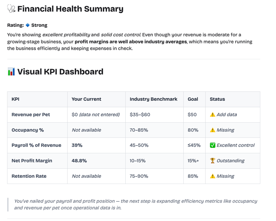Click the KPI column header
276x221 pixels.
pos(15,99)
